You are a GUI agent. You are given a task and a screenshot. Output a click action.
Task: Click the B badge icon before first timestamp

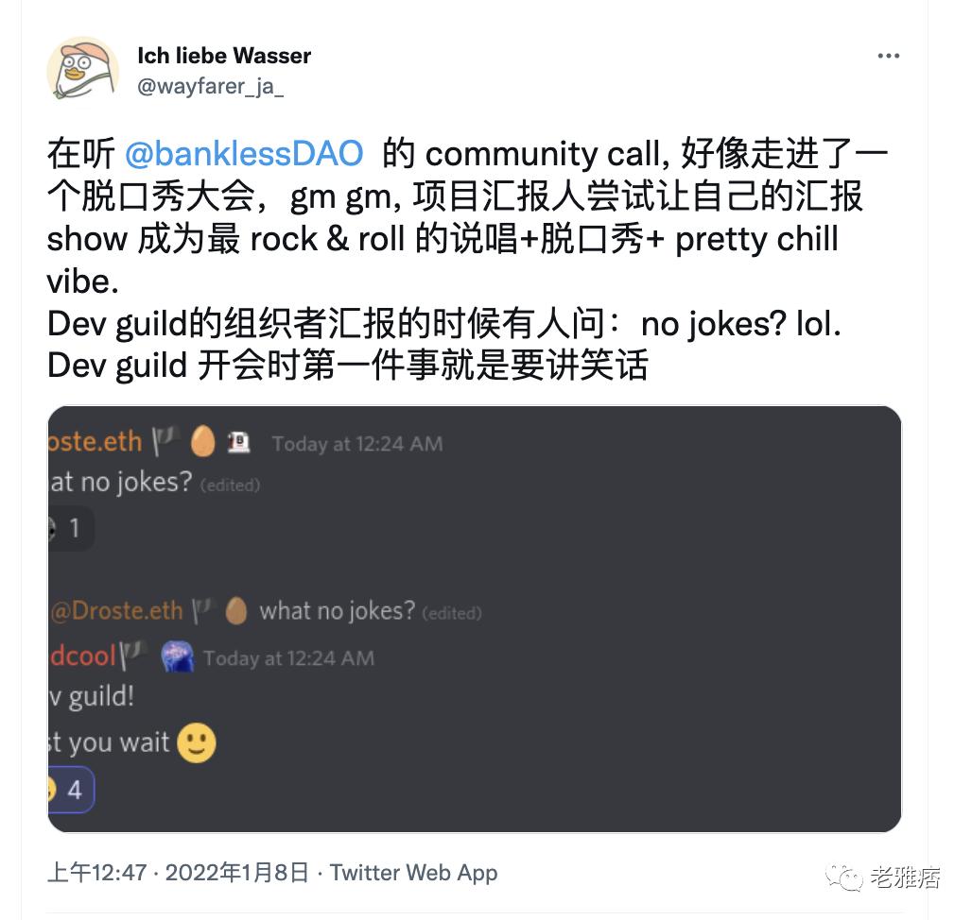pyautogui.click(x=239, y=442)
